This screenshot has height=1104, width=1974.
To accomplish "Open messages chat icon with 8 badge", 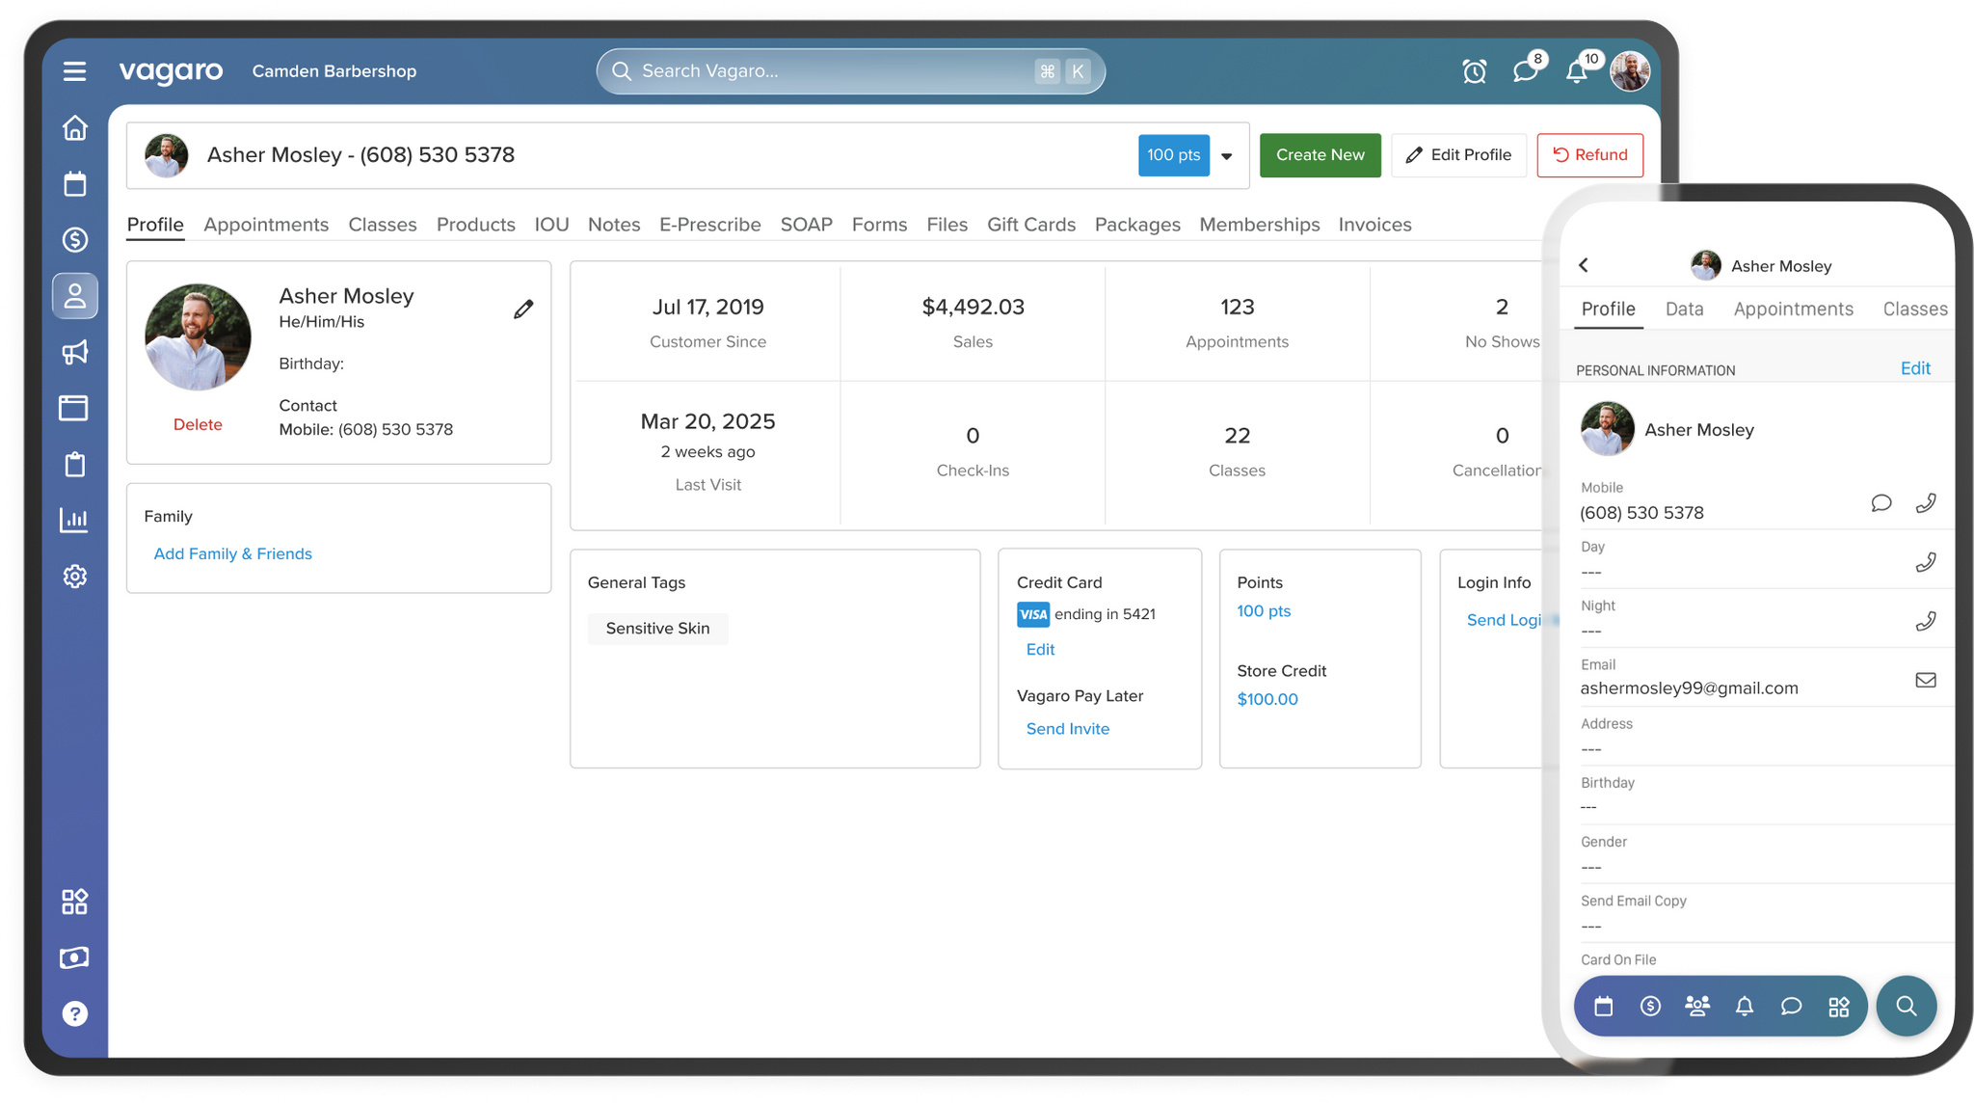I will [x=1526, y=70].
